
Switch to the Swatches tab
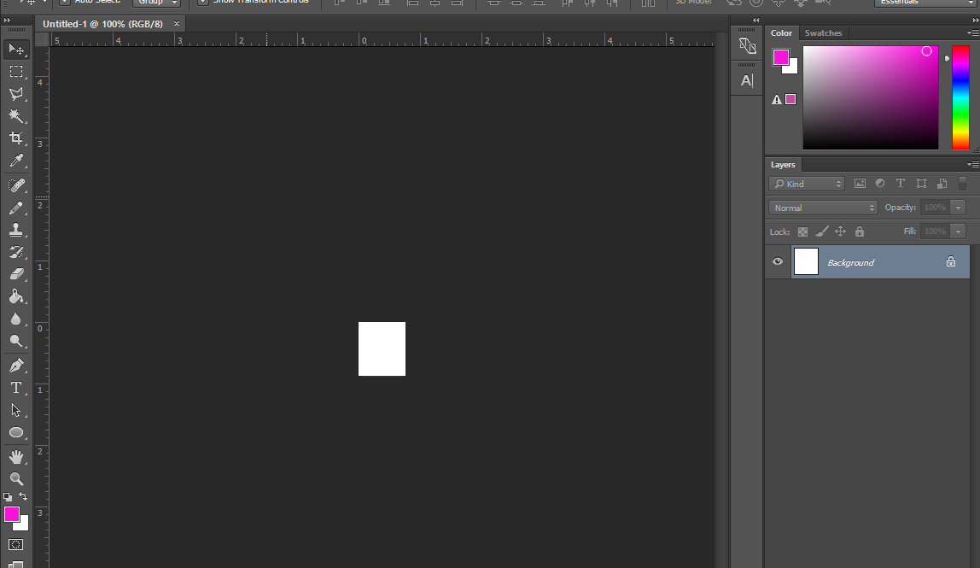pyautogui.click(x=823, y=33)
